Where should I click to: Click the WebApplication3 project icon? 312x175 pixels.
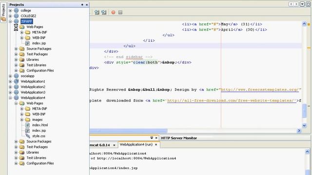[16, 92]
